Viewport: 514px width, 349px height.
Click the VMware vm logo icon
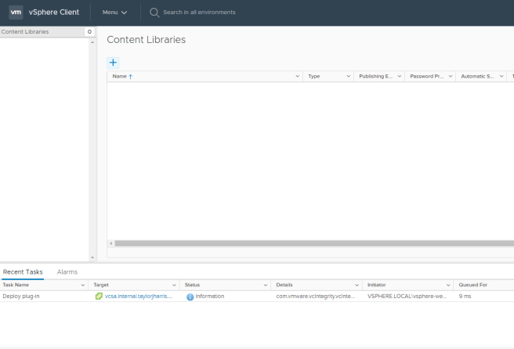pos(16,13)
